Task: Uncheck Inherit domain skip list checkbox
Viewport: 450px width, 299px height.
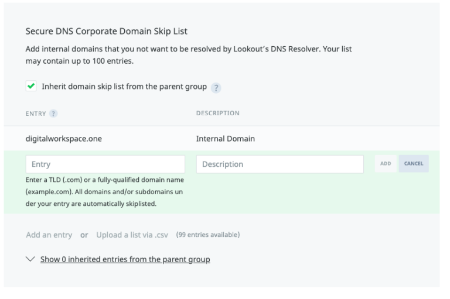Action: point(31,87)
